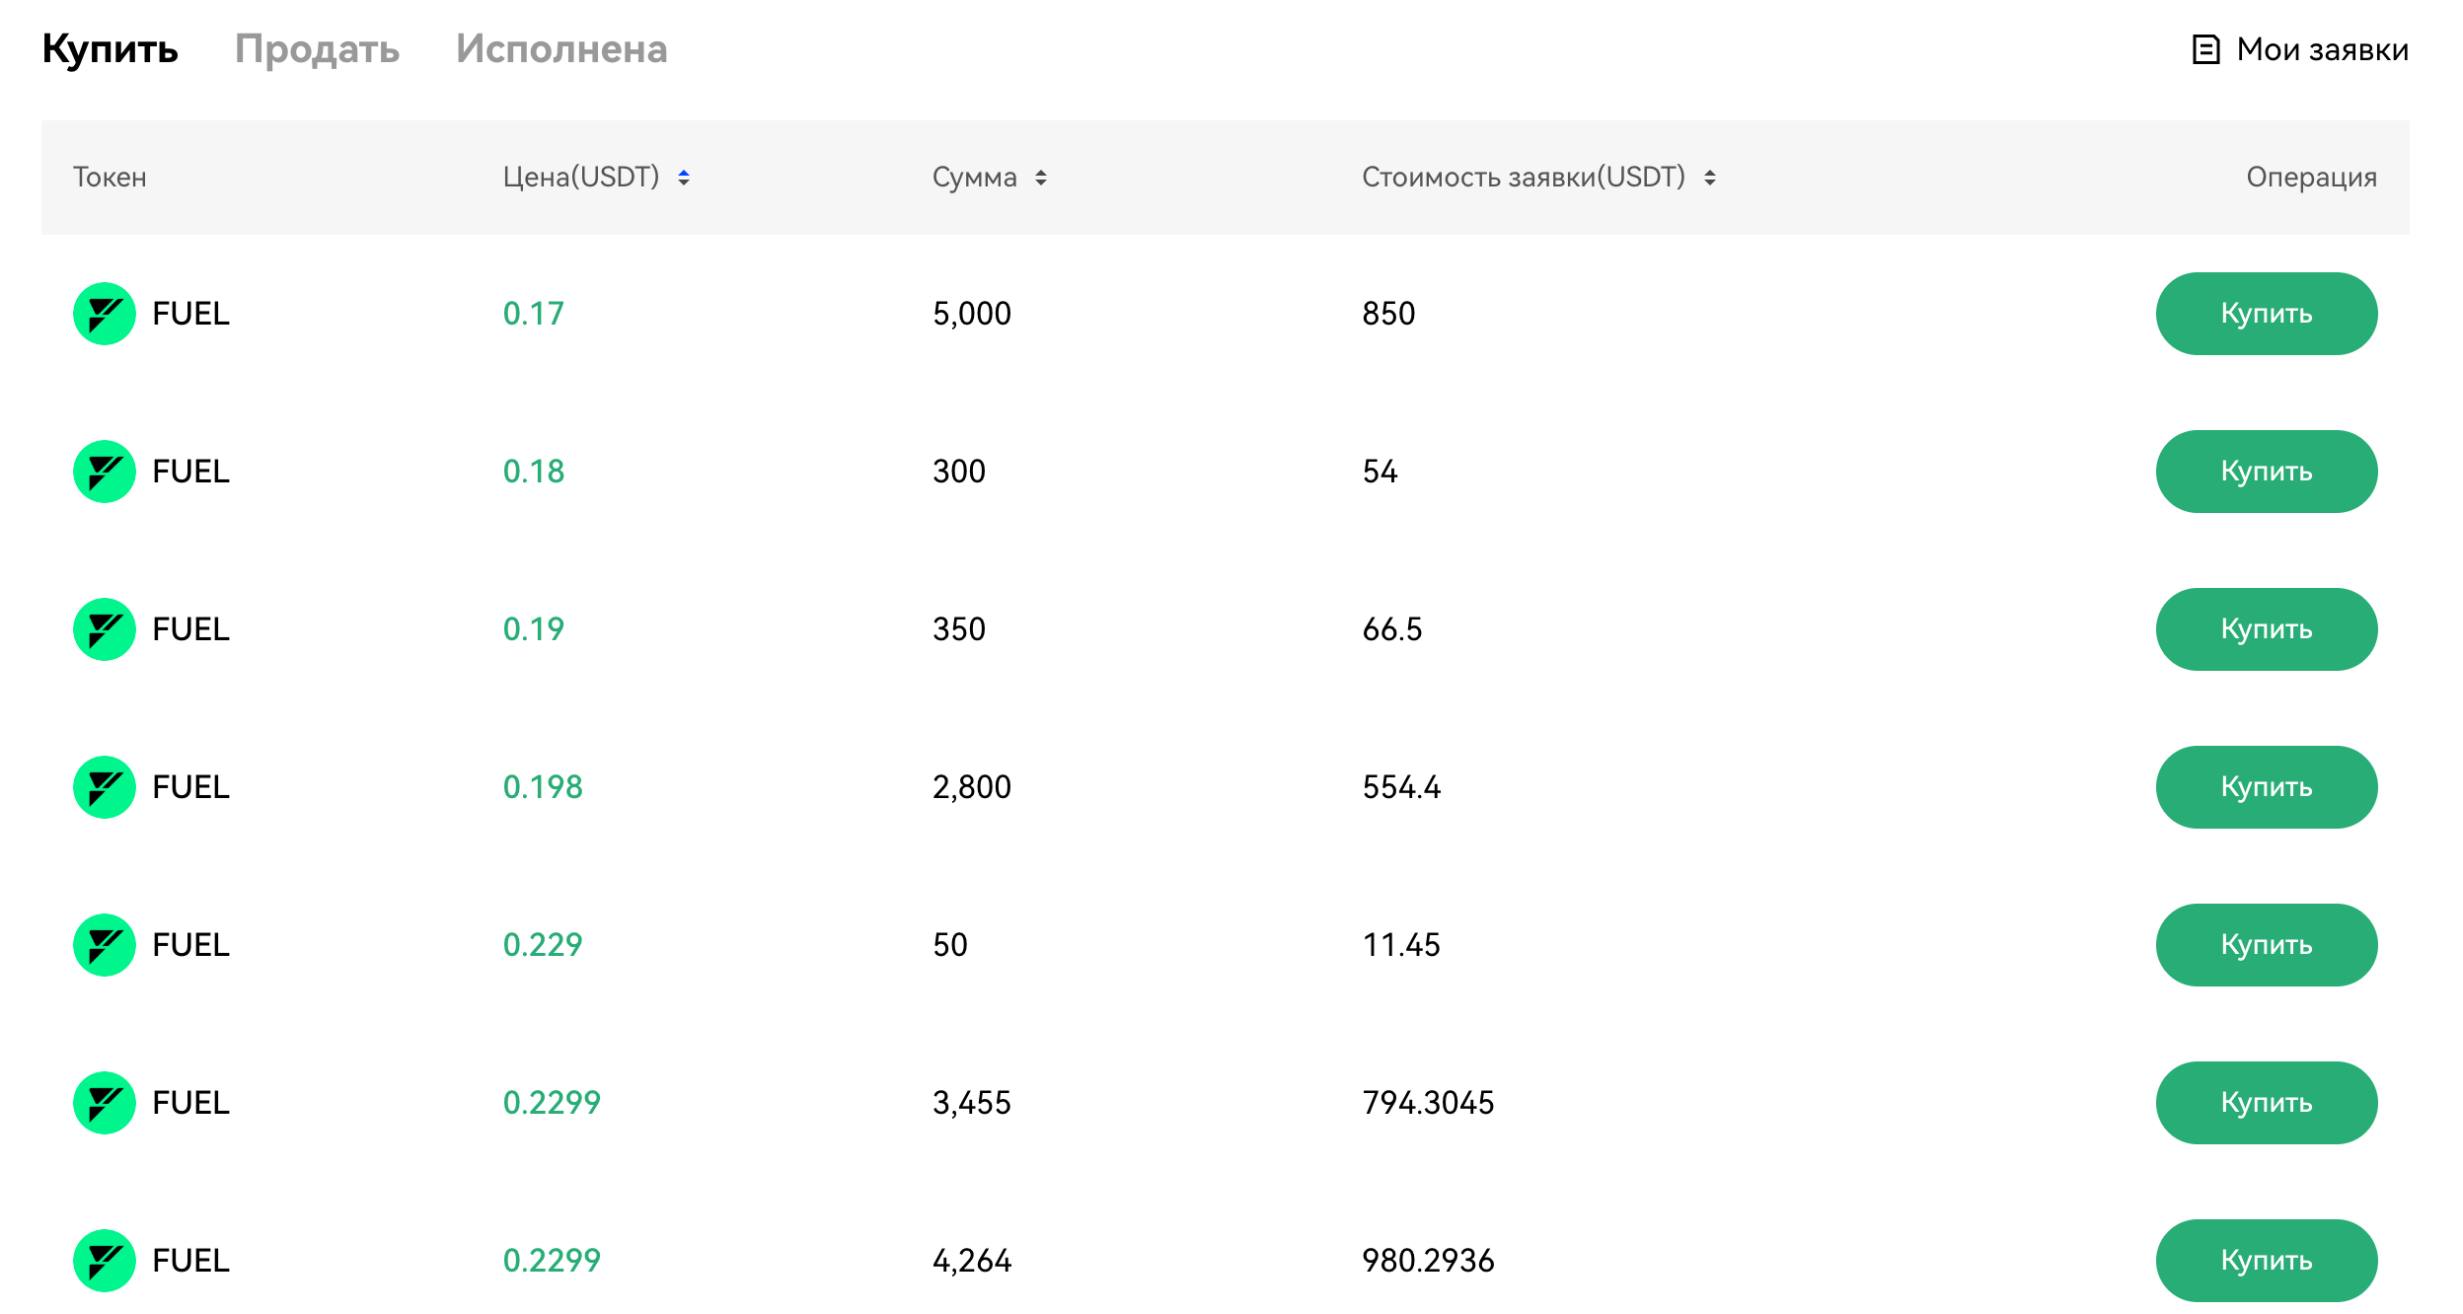Click FUEL token icon in 0.198 row

click(x=105, y=787)
